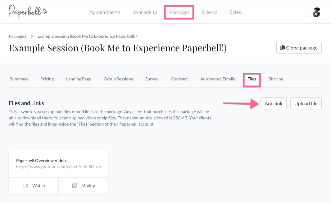
Task: Open Appointments in top navigation
Action: point(105,12)
